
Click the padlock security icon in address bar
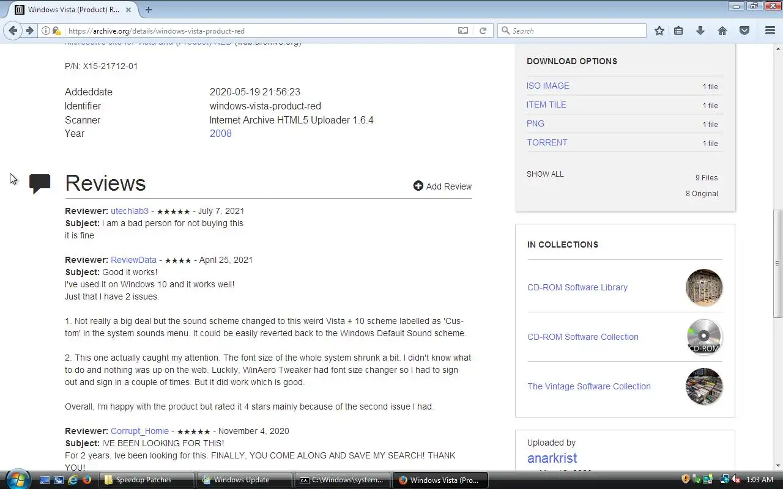pos(56,31)
